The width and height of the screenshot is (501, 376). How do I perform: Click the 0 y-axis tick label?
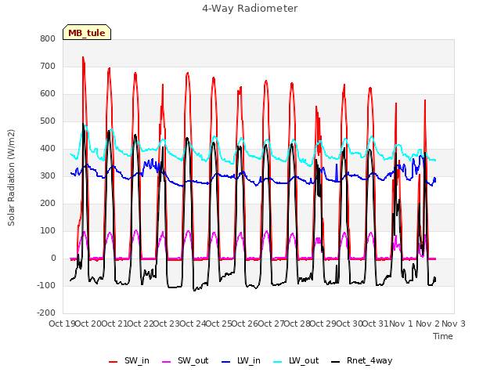coord(53,258)
